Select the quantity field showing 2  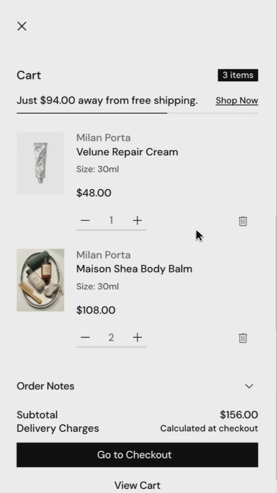tap(111, 337)
